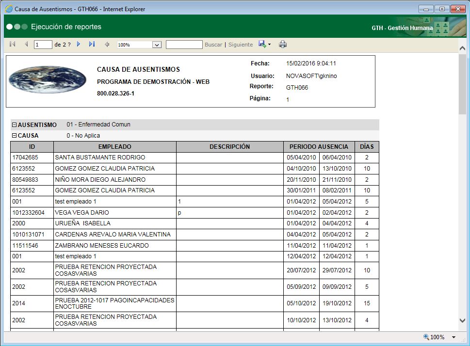The height and width of the screenshot is (346, 470).
Task: Click ID 17042685 cell
Action: coord(32,157)
